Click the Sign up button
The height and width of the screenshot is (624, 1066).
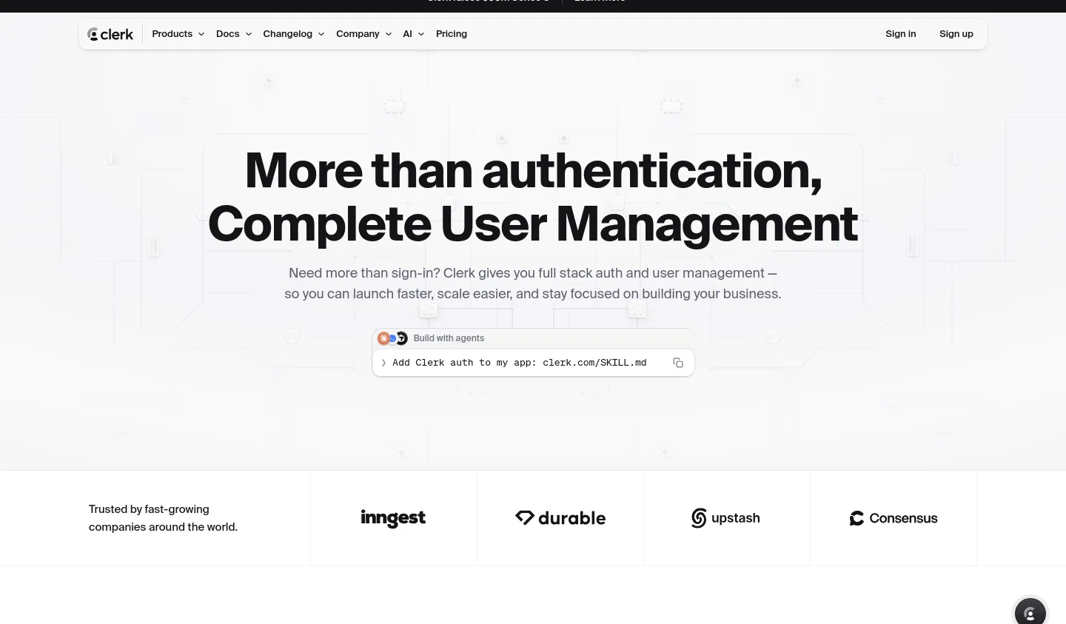[956, 34]
